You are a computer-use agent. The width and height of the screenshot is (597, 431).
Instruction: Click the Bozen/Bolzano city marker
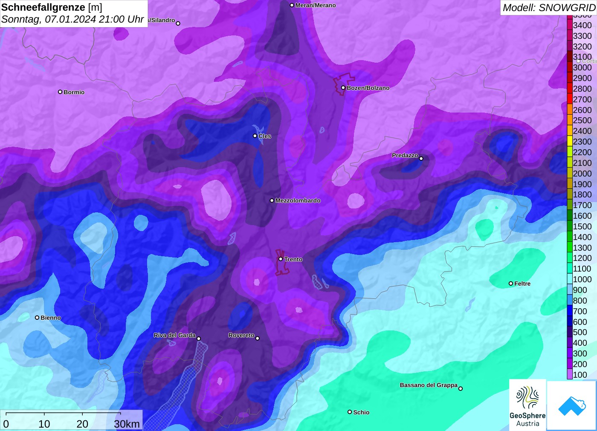pos(343,88)
